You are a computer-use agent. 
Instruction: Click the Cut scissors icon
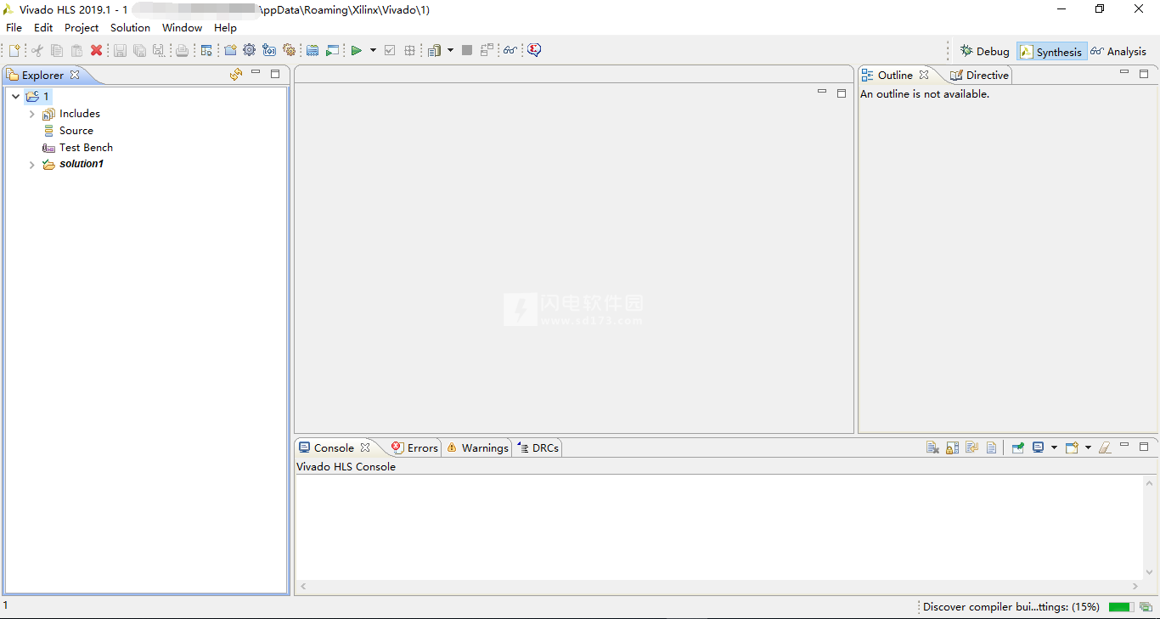(x=37, y=50)
